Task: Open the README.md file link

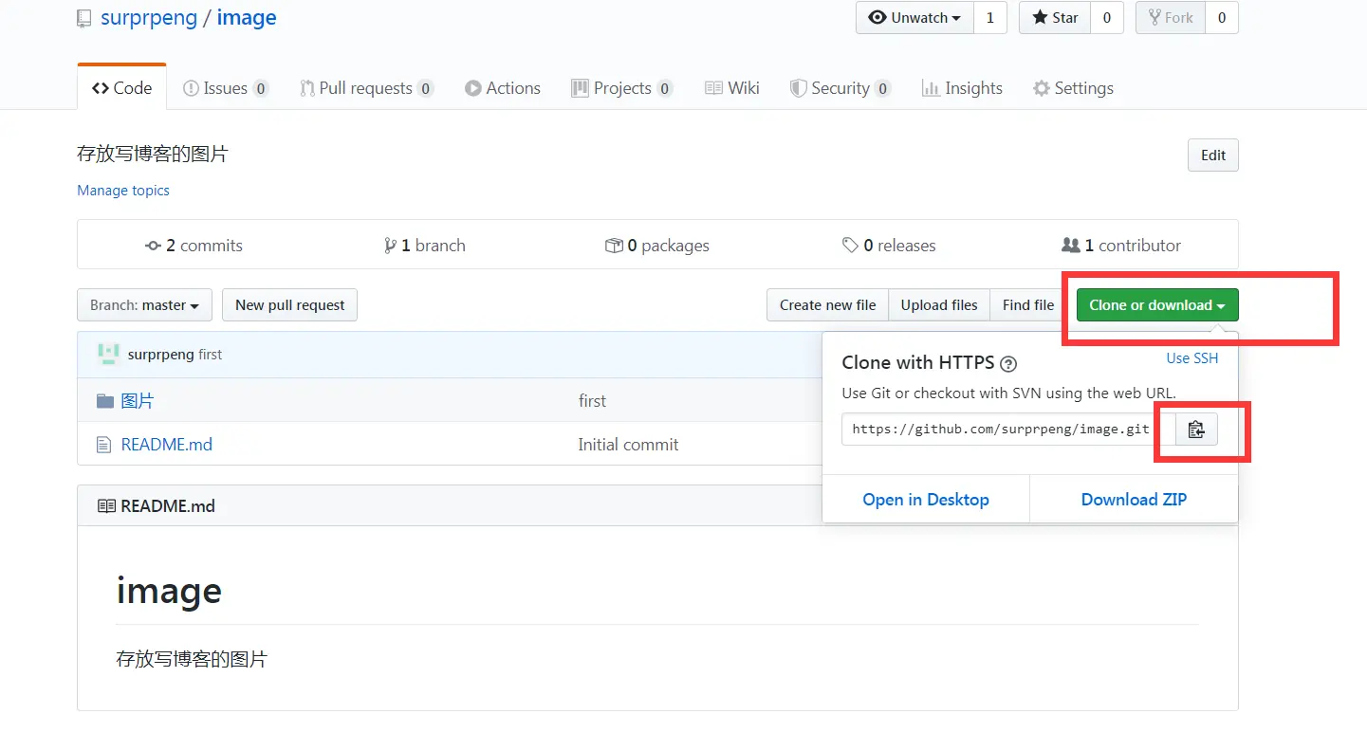Action: click(x=167, y=445)
